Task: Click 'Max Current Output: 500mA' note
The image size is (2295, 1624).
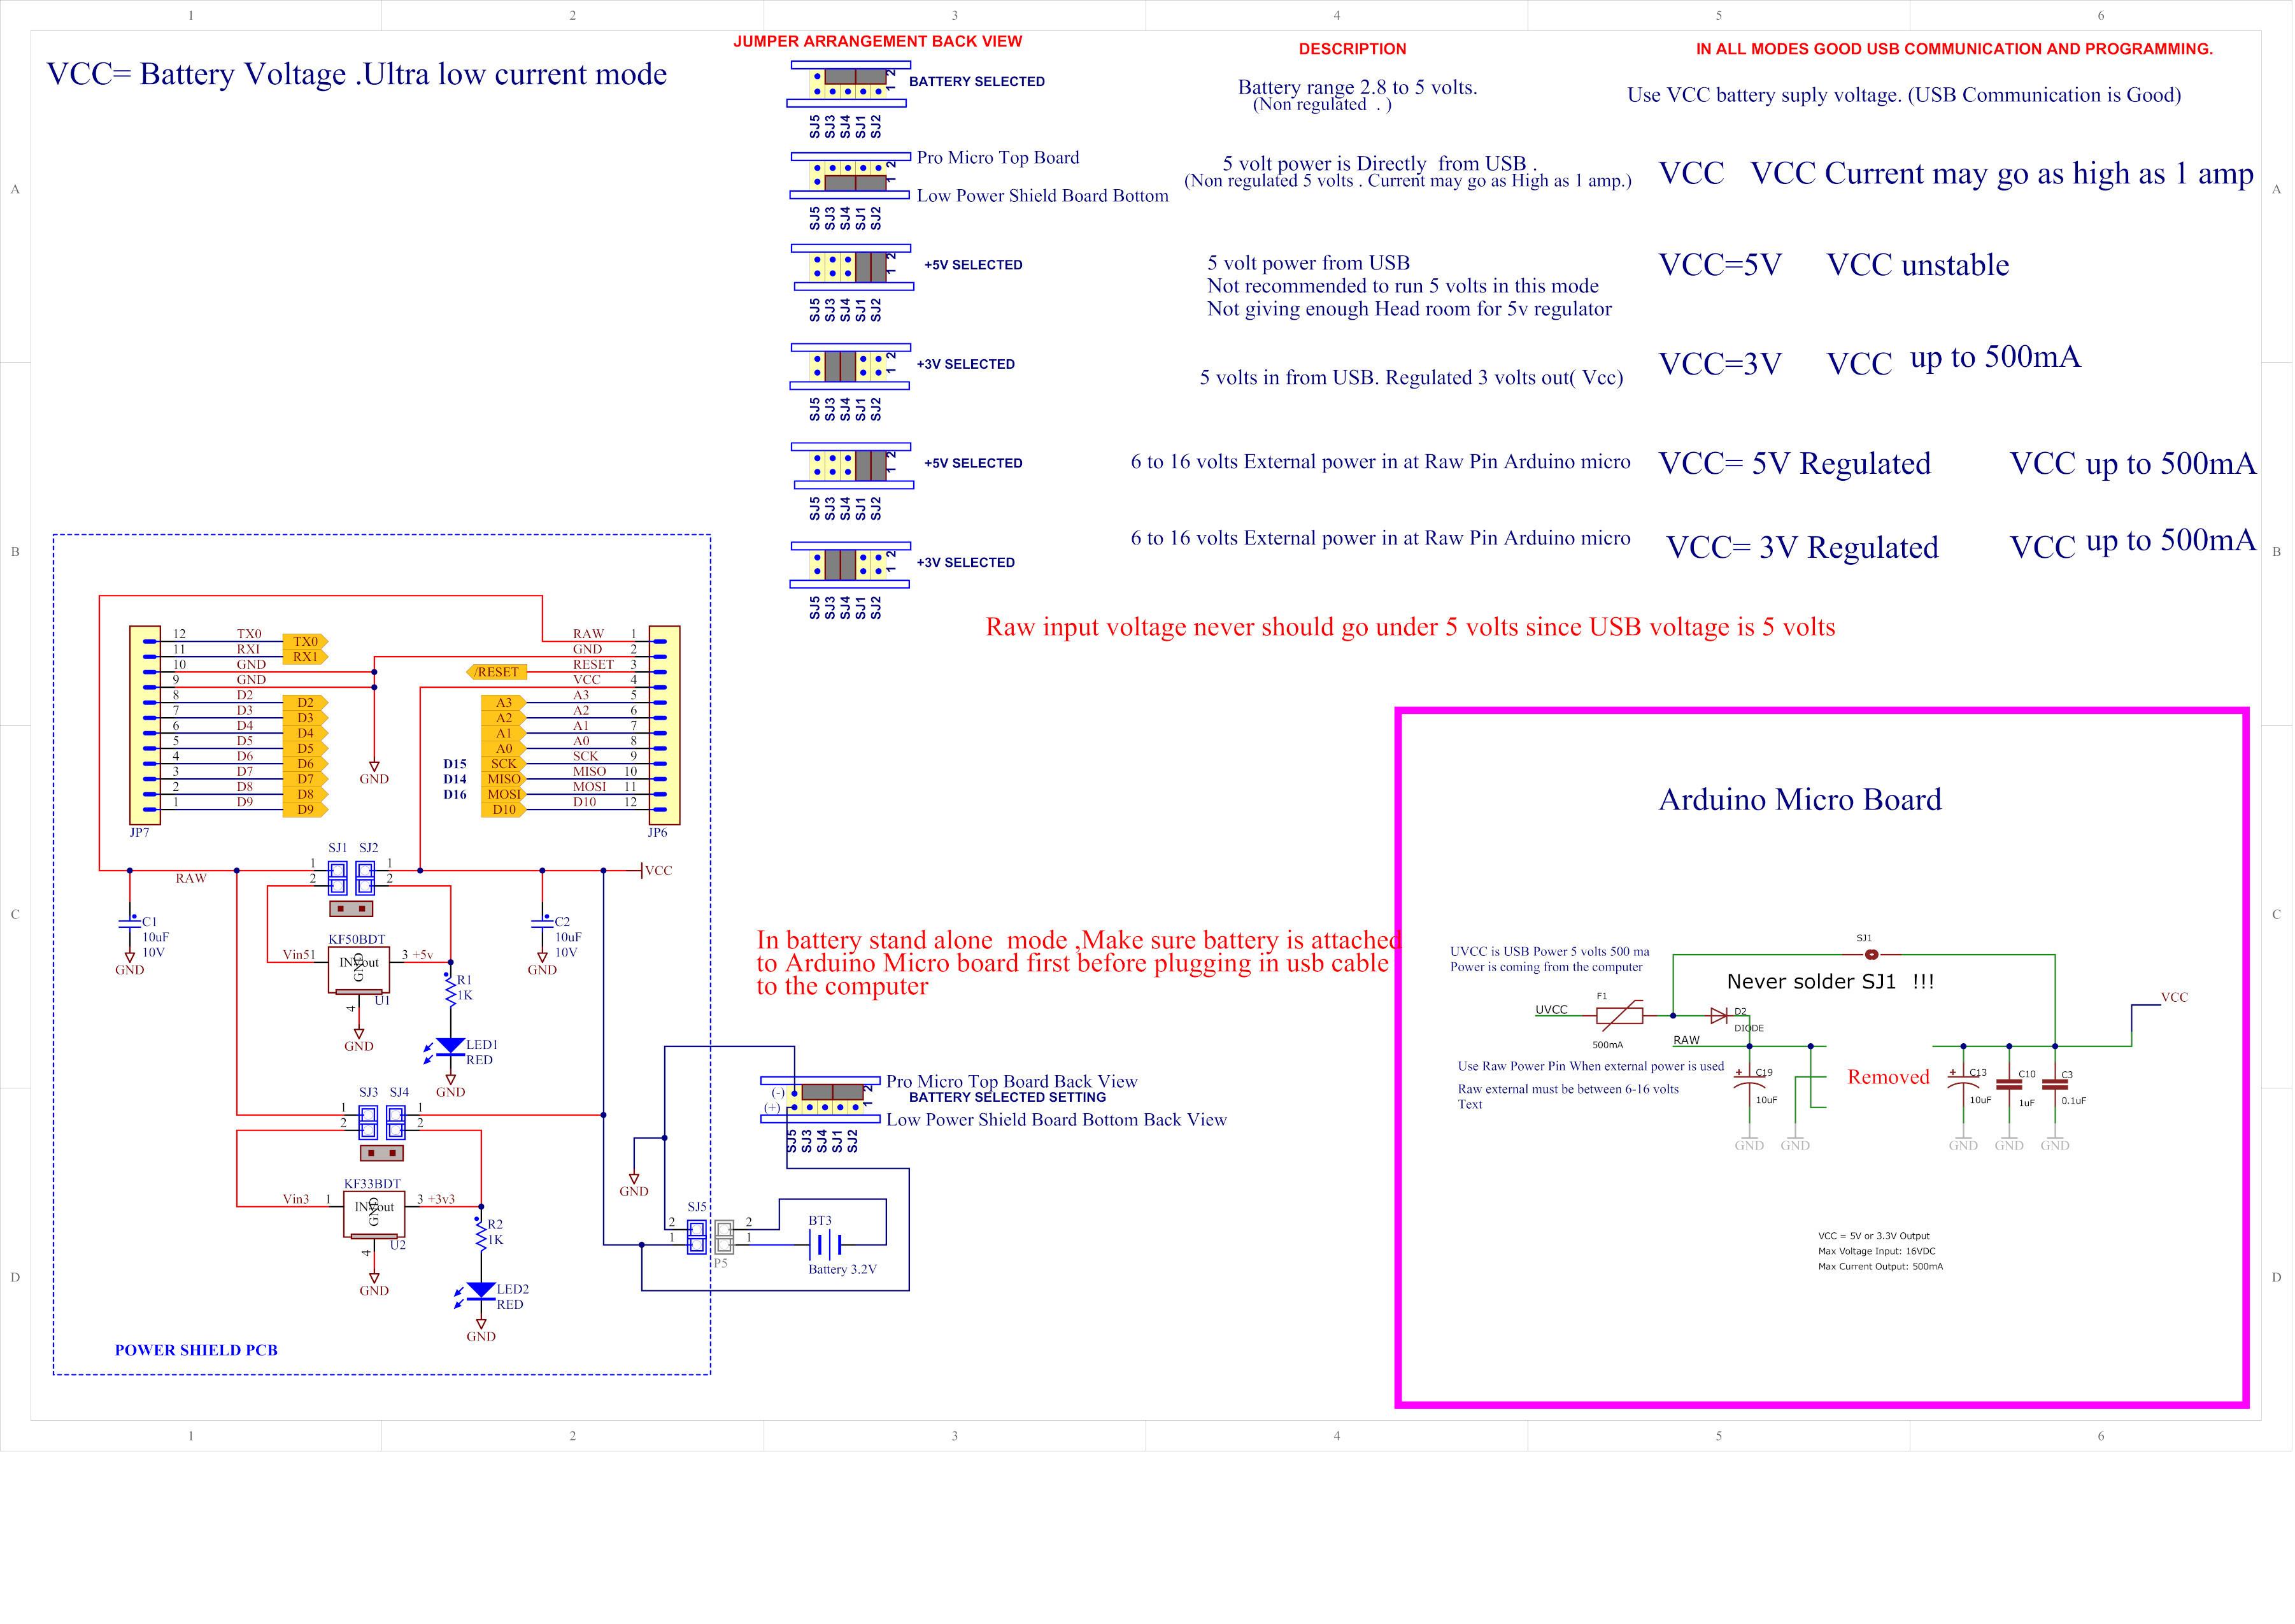Action: pyautogui.click(x=1880, y=1267)
